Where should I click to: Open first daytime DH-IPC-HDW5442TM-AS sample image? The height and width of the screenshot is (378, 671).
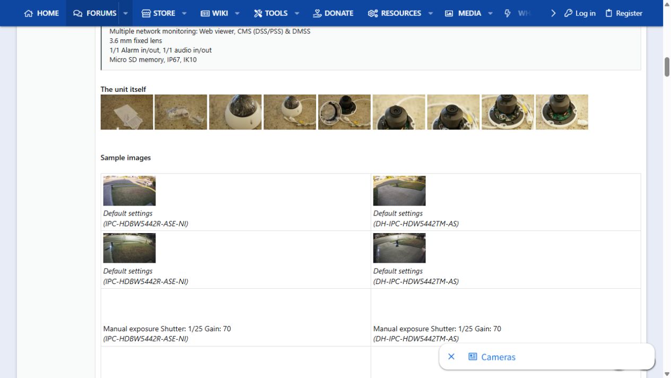point(399,191)
